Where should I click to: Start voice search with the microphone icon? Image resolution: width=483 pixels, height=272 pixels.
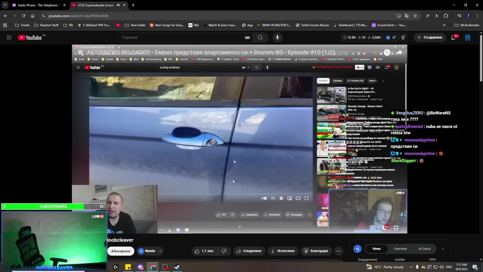pyautogui.click(x=277, y=37)
